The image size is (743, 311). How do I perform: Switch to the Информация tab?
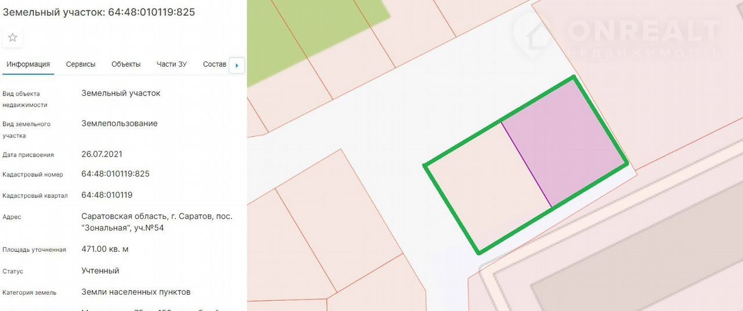point(28,64)
